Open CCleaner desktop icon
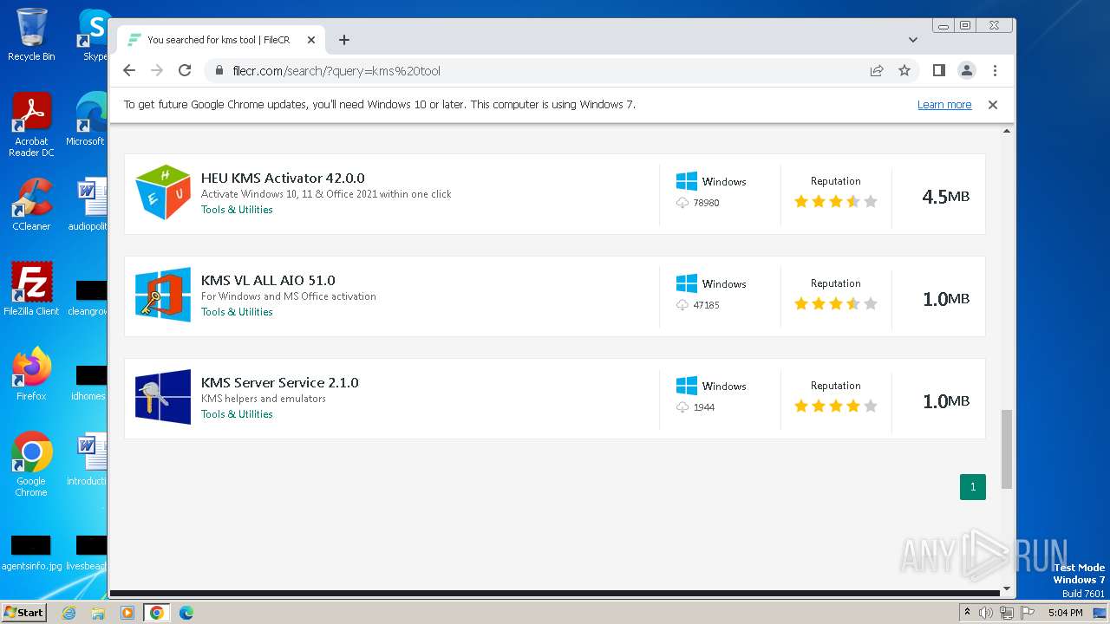The width and height of the screenshot is (1110, 624). point(31,205)
